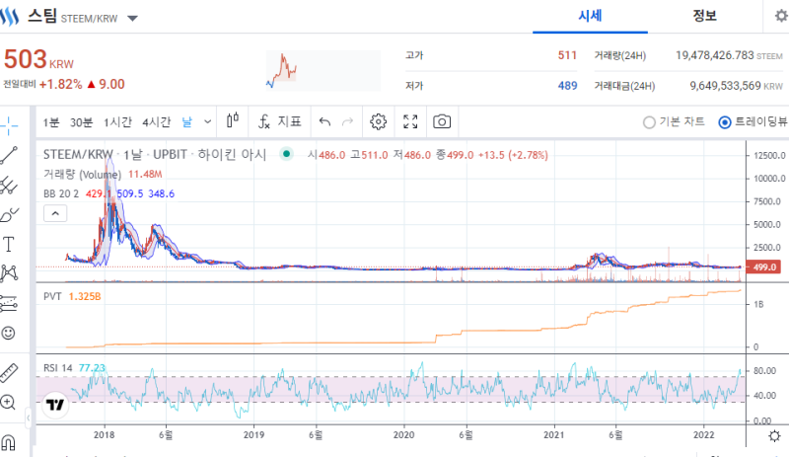Screen dimensions: 789x457
Task: Click the 저가 low price 489
Action: [x=567, y=86]
